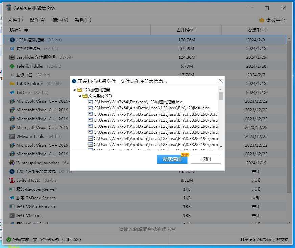This screenshot has height=248, width=295.
Task: Minimize the Geeks专业卸载 Pro window
Action: point(250,8)
